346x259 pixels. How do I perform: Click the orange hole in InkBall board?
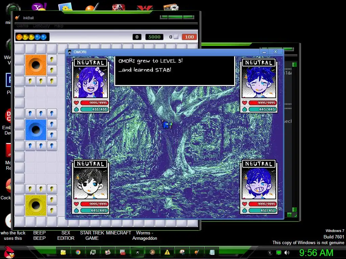pyautogui.click(x=36, y=65)
